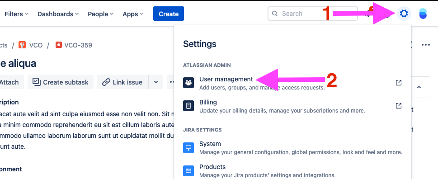Click the blue Create button

(x=169, y=14)
